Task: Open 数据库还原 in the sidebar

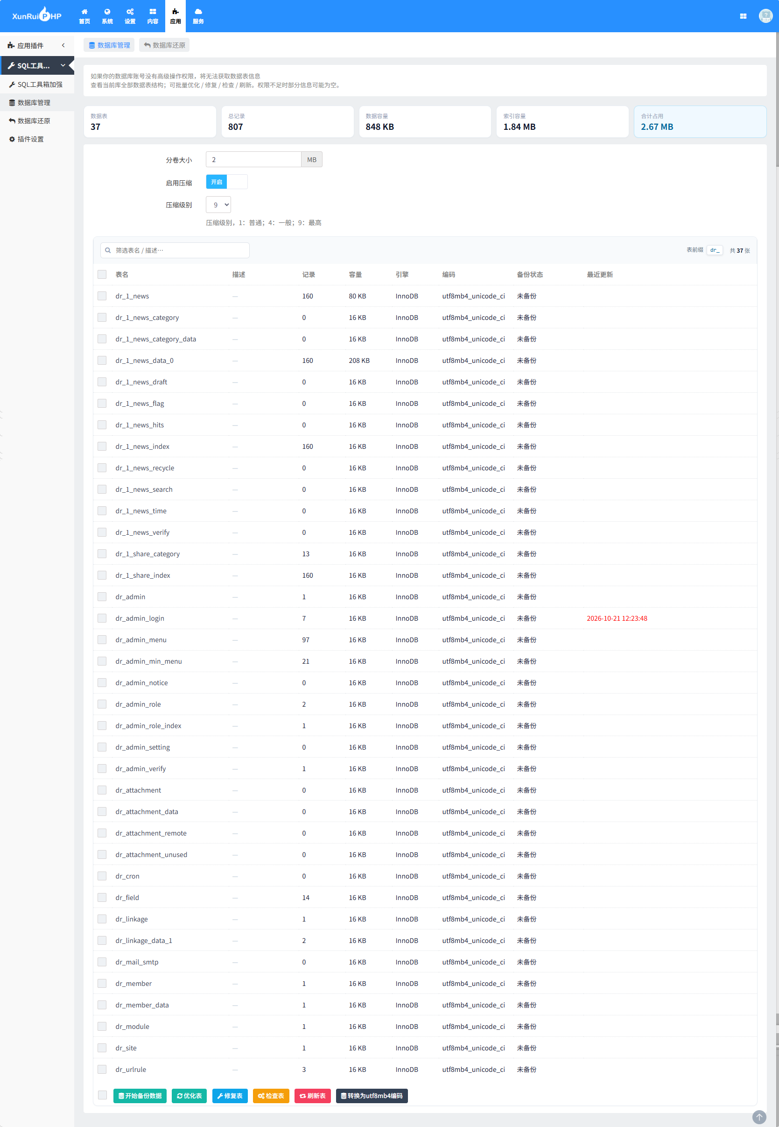Action: click(x=37, y=120)
